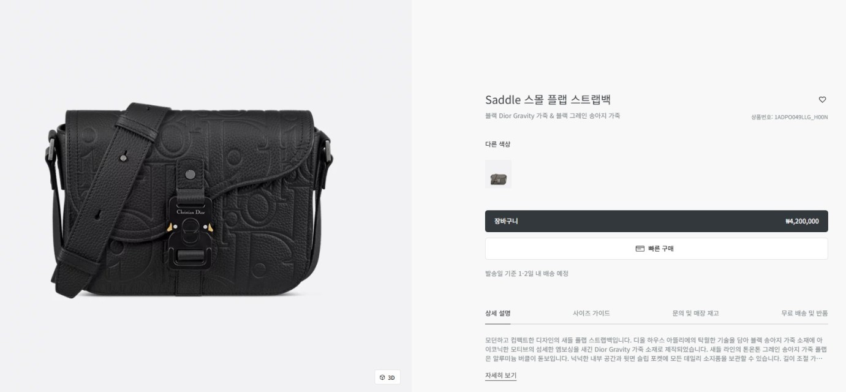Click the 다른 색상 heading
846x392 pixels.
coord(497,145)
